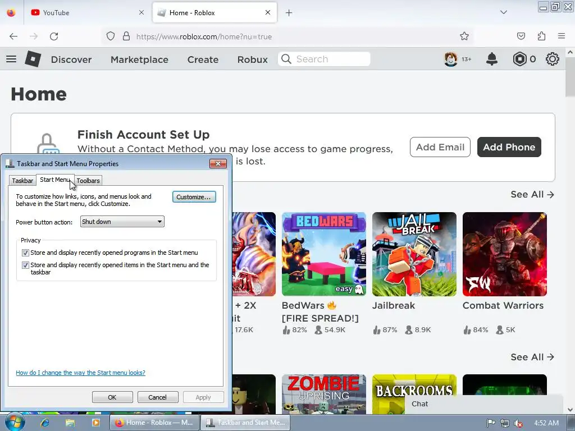Screen dimensions: 575x431
Task: Open Windows Explorer from taskbar
Action: coord(70,423)
